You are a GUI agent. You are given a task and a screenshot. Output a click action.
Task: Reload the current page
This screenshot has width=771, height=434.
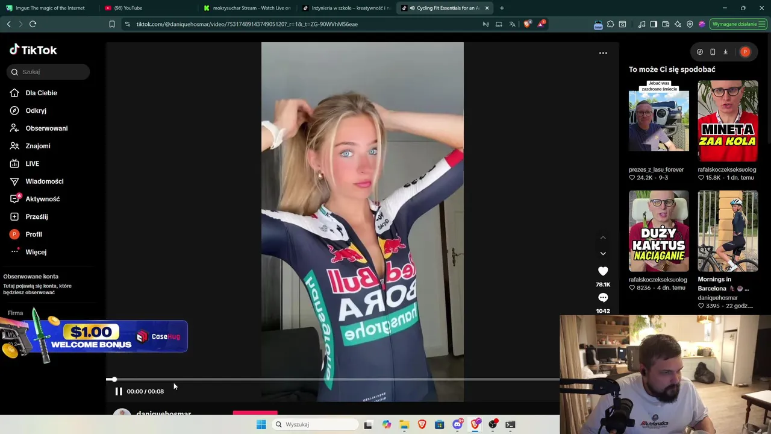33,24
